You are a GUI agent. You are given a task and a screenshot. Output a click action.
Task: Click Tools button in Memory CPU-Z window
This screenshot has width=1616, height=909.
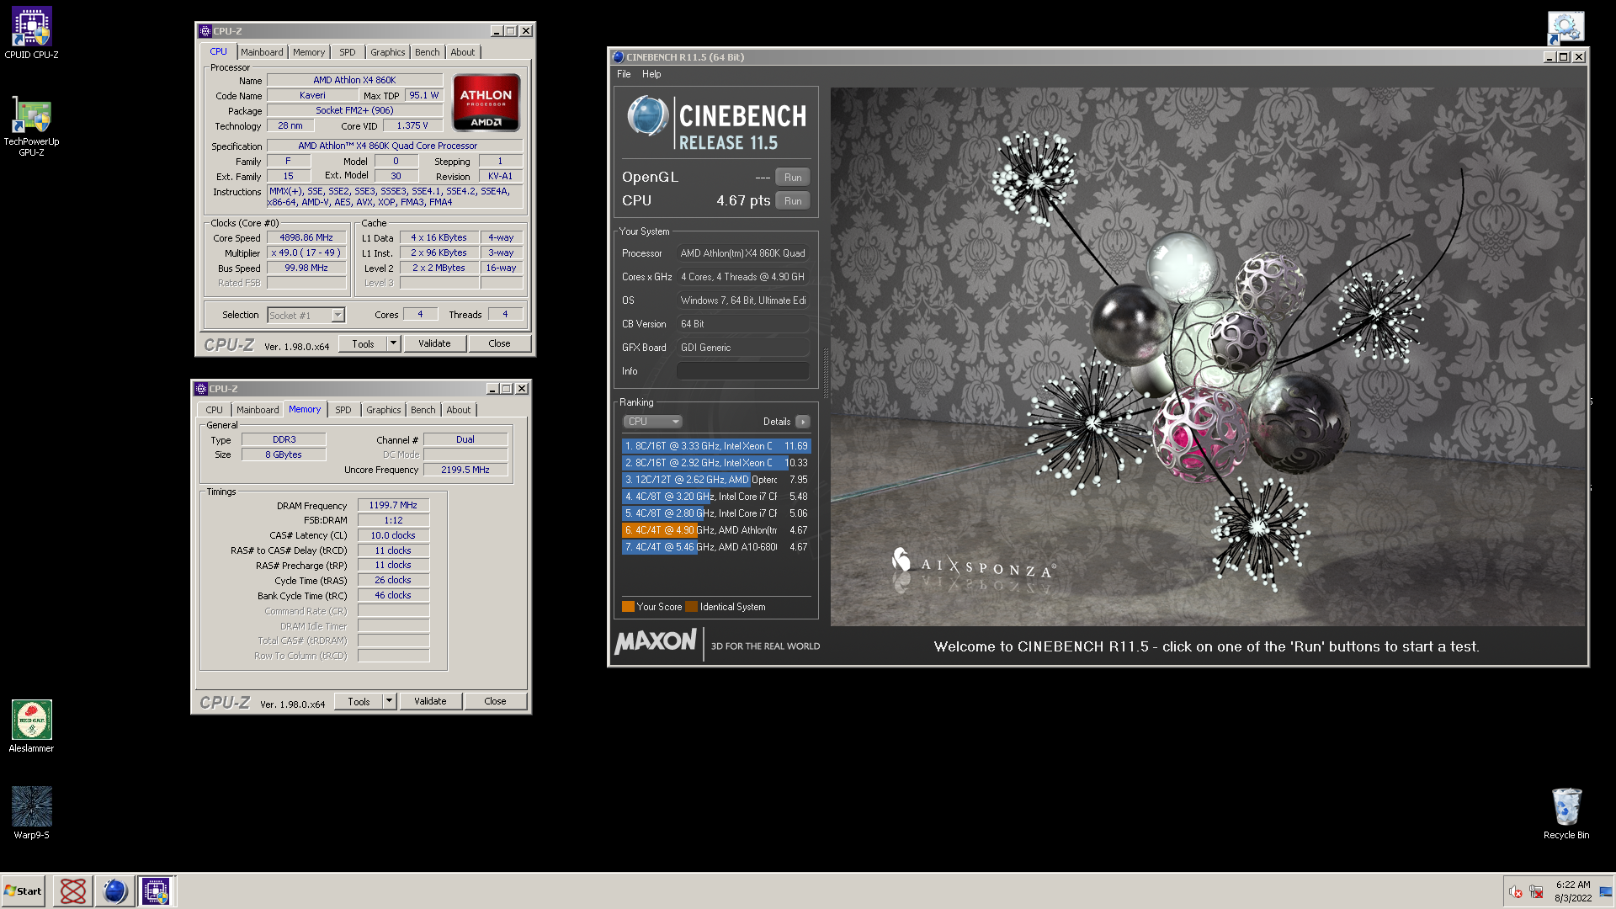pos(359,701)
